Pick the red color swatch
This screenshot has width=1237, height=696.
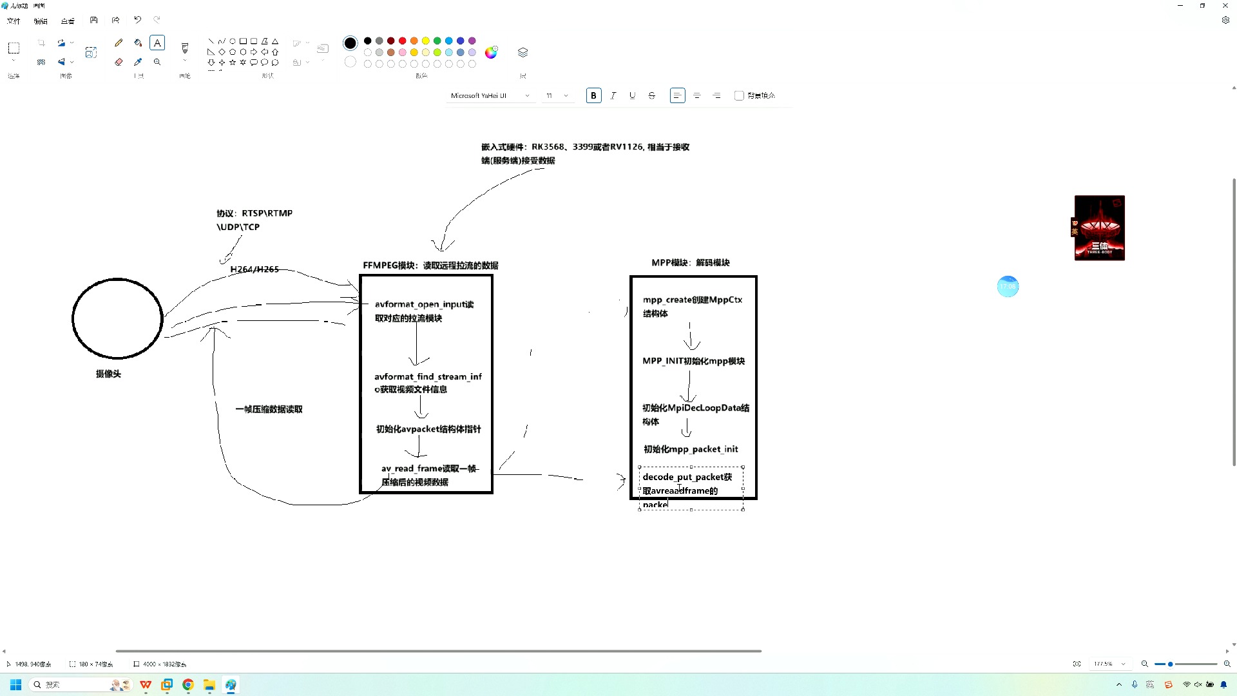[x=402, y=41]
